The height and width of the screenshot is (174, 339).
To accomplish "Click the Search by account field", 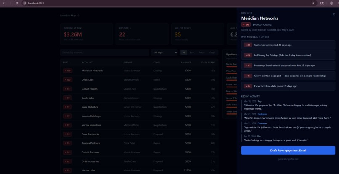I will pos(104,53).
